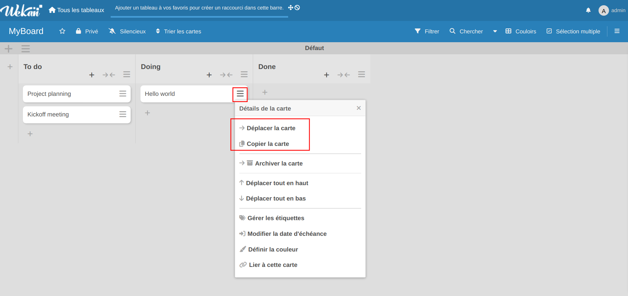Click the Filtrer button
The height and width of the screenshot is (296, 628).
[x=427, y=31]
